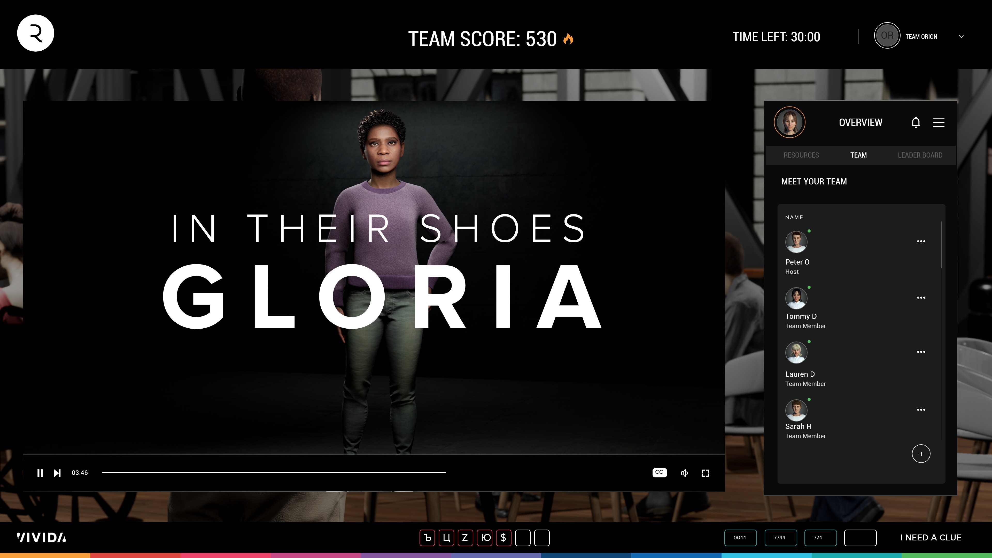
Task: Click the Vivida logo
Action: [41, 538]
